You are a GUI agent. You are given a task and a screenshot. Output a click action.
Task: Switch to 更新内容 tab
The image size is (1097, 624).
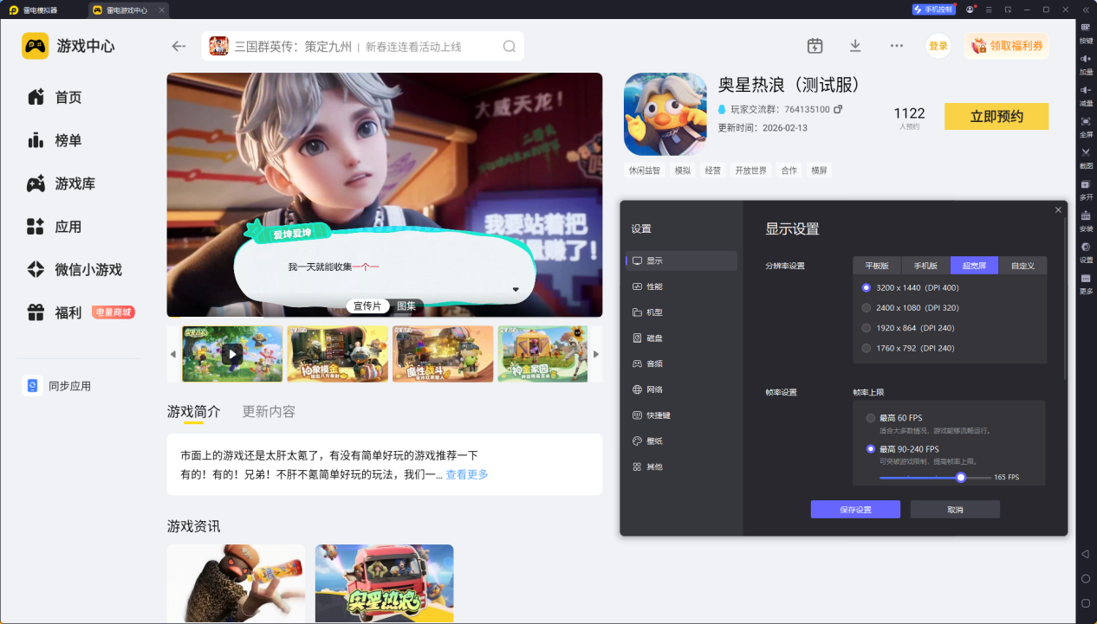(x=269, y=411)
